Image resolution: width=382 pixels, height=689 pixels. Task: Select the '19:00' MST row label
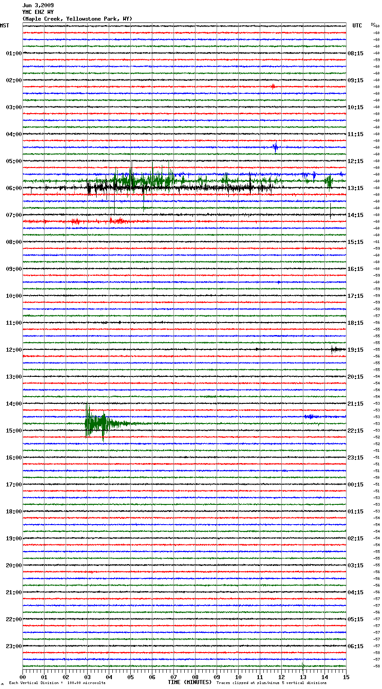tap(14, 539)
